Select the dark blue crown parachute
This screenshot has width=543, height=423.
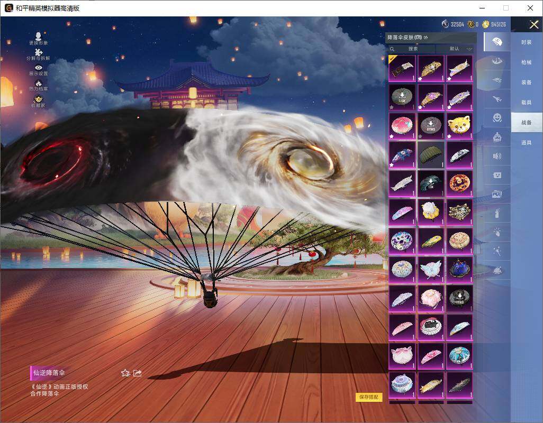coord(459,270)
